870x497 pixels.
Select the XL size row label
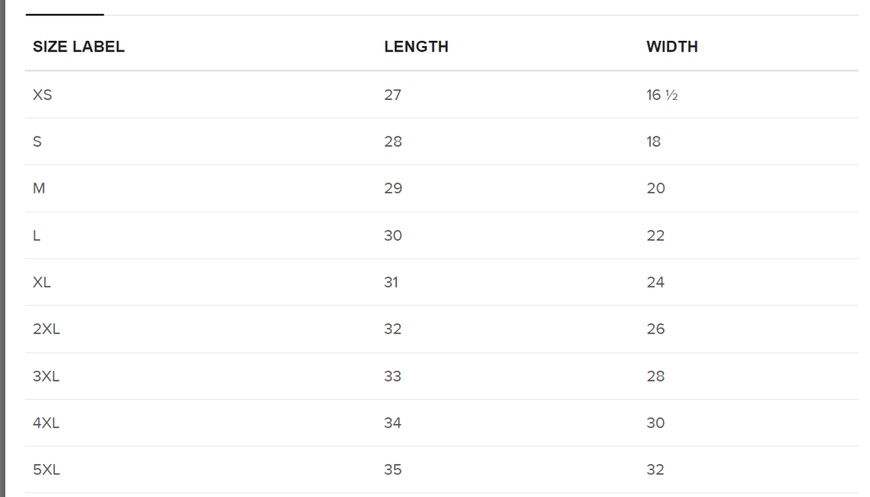pyautogui.click(x=42, y=282)
